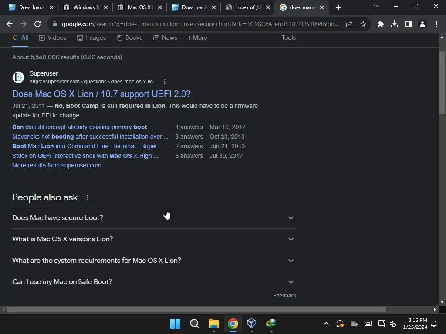
Task: Switch to Videos results
Action: (53, 38)
